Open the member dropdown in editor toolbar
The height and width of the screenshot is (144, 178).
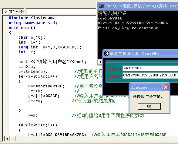click(x=17, y=12)
